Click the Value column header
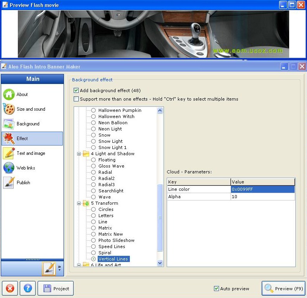307x298 pixels. pos(263,182)
